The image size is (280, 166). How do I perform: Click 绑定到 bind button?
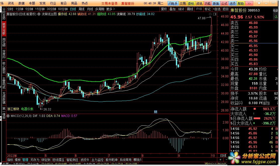tap(46, 160)
